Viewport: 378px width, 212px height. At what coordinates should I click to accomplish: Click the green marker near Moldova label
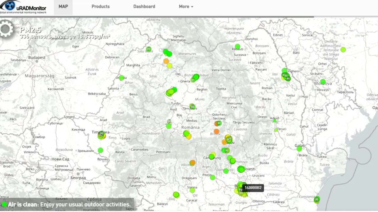323,82
